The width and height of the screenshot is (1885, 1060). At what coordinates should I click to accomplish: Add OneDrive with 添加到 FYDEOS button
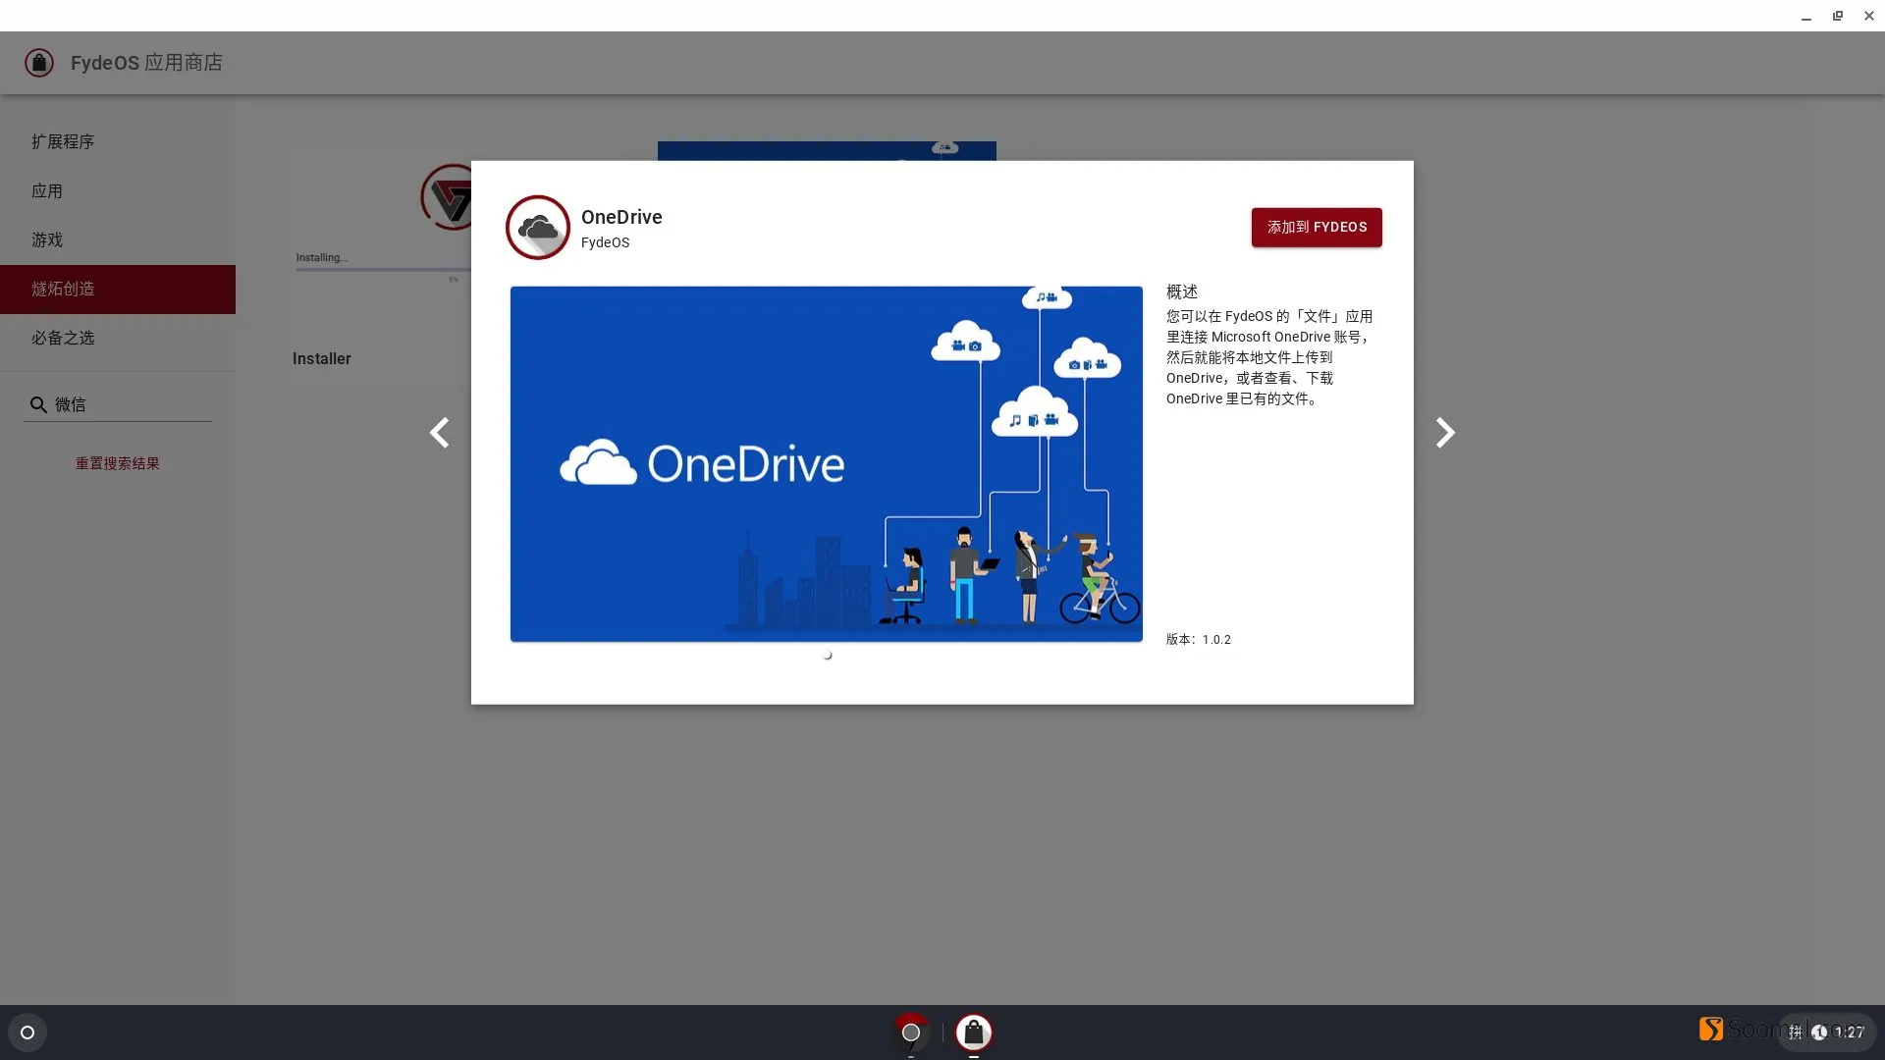pyautogui.click(x=1317, y=228)
